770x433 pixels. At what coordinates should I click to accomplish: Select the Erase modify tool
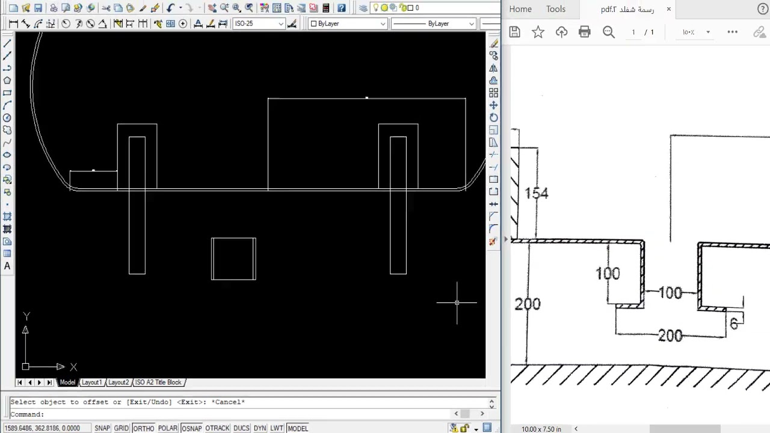tap(494, 43)
